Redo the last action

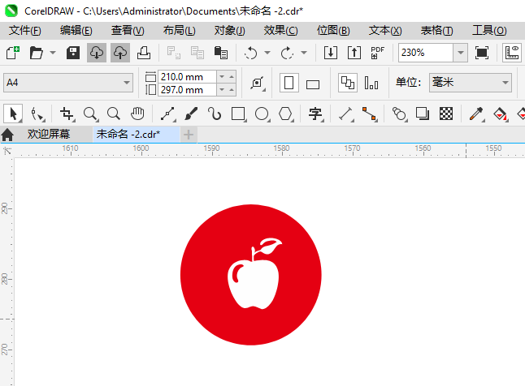(287, 53)
